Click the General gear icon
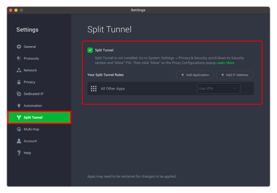The height and width of the screenshot is (193, 277). coord(19,46)
